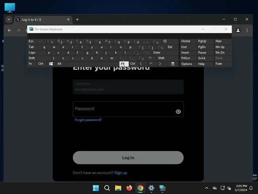
Task: Click the backspace key on On-Screen Keyboard
Action: [170, 41]
